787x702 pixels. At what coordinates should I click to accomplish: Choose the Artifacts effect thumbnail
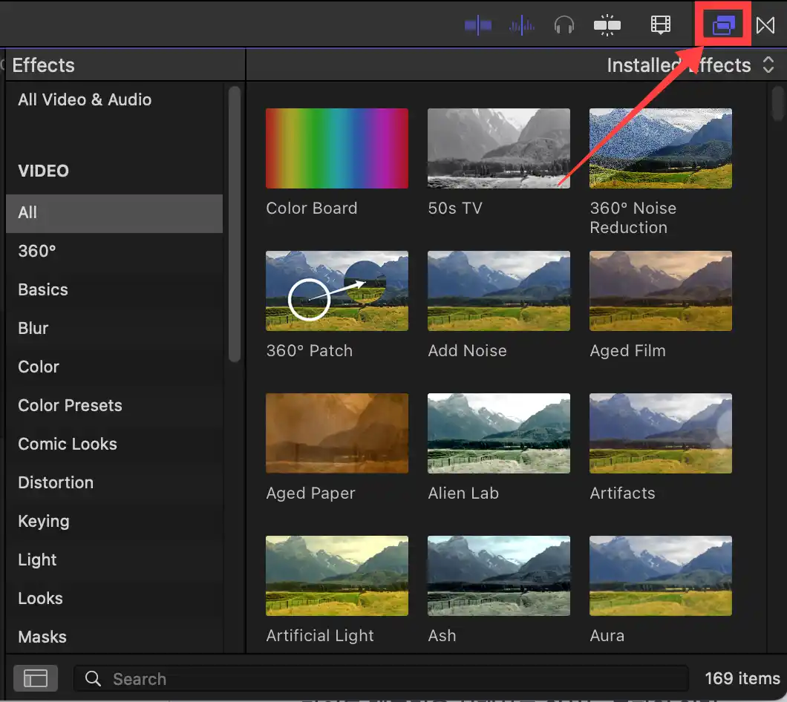[661, 433]
